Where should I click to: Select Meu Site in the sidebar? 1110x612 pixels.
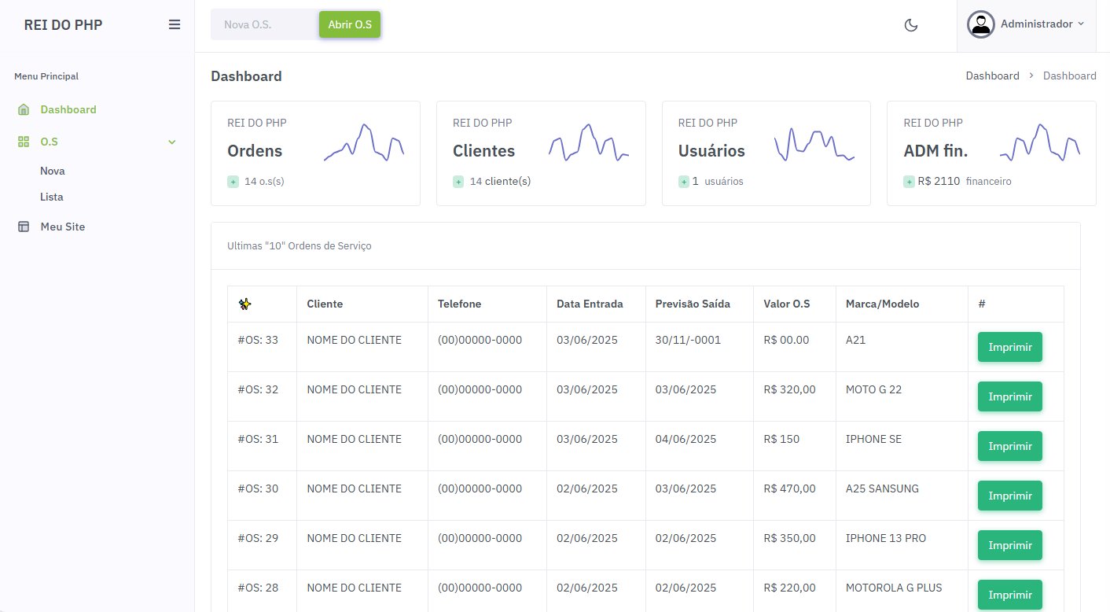[x=63, y=227]
